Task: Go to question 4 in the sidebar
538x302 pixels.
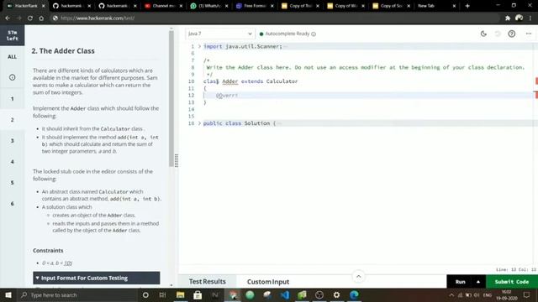Action: pyautogui.click(x=12, y=162)
